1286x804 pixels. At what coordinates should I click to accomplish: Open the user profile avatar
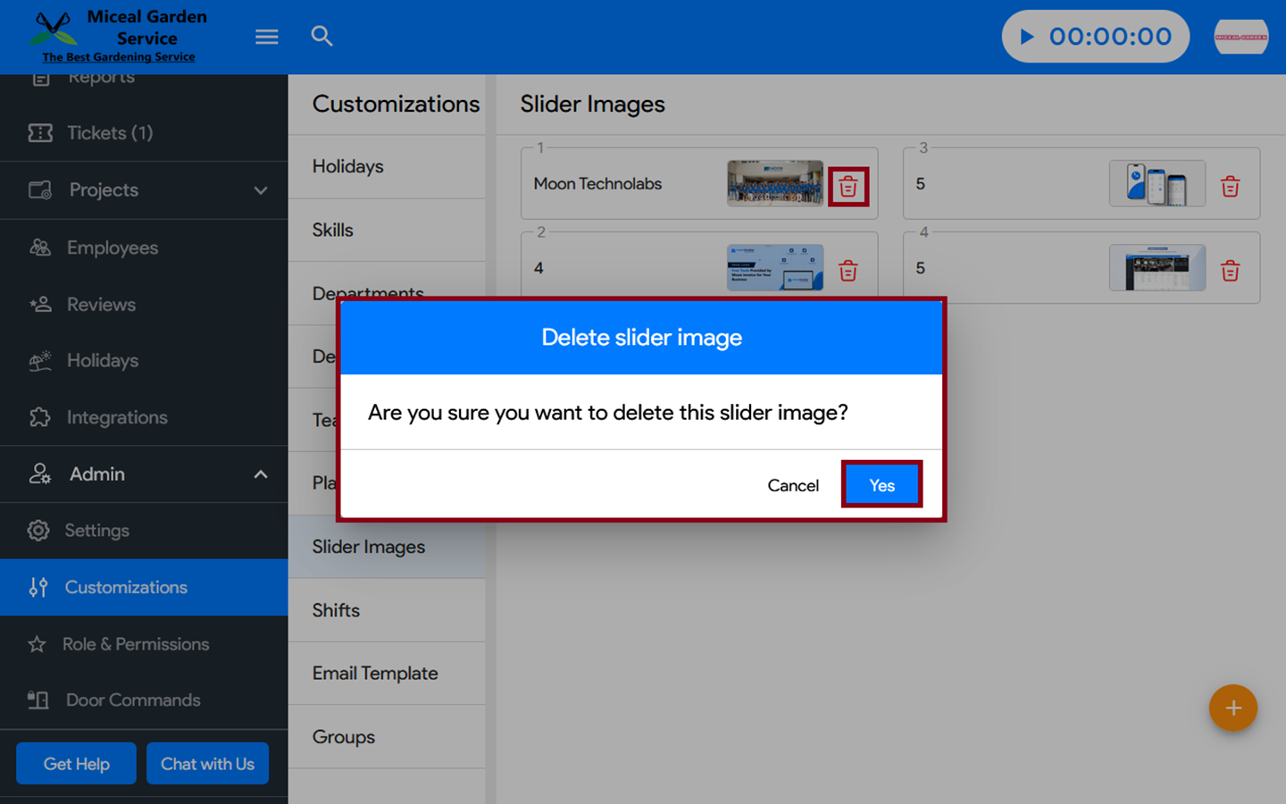pyautogui.click(x=1240, y=37)
